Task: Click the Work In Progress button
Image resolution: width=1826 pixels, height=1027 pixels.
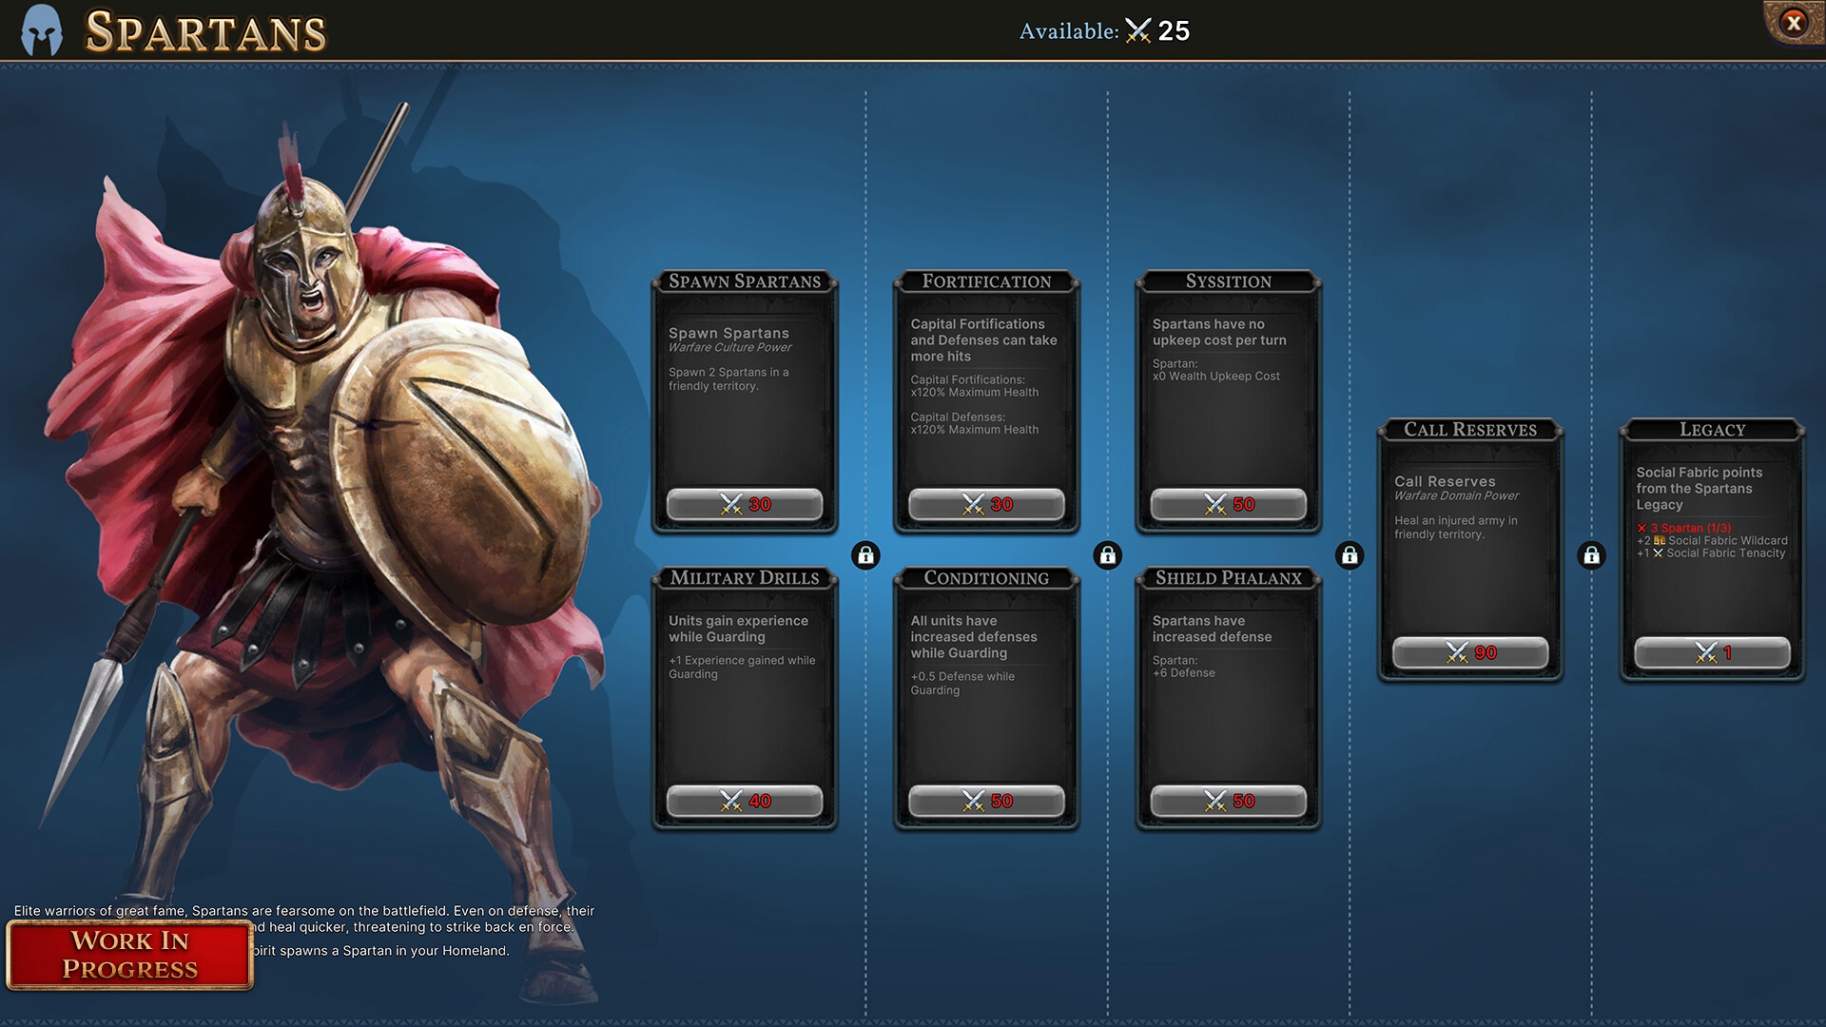Action: click(x=129, y=955)
